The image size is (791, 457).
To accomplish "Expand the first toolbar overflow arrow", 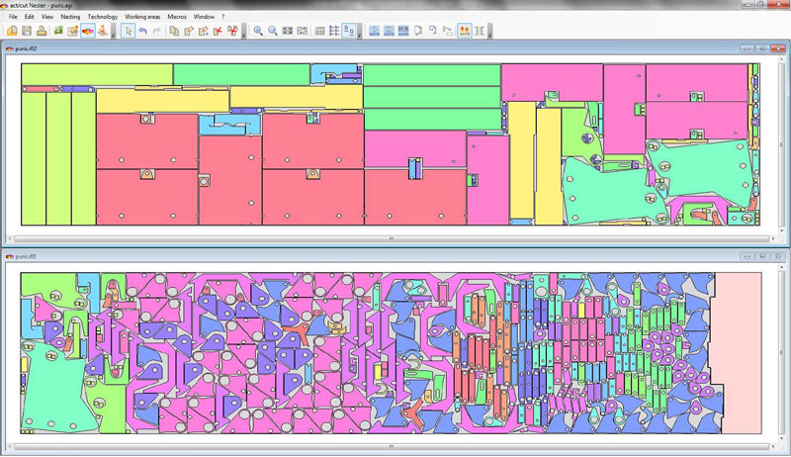I will [x=114, y=32].
